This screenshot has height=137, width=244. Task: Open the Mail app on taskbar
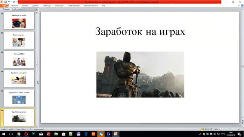[x=41, y=134]
